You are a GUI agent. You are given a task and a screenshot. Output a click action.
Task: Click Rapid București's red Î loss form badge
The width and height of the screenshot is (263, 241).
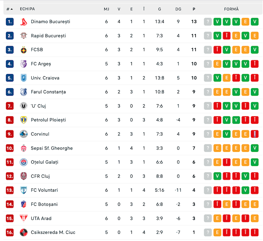(x=227, y=36)
